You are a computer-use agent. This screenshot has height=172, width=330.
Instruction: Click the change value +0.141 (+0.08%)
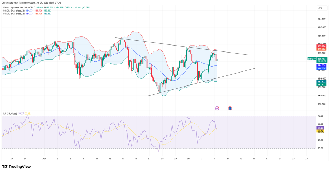point(83,8)
